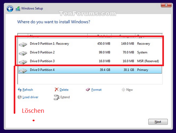
Task: Click the 149.0 MB free space cell
Action: 128,44
